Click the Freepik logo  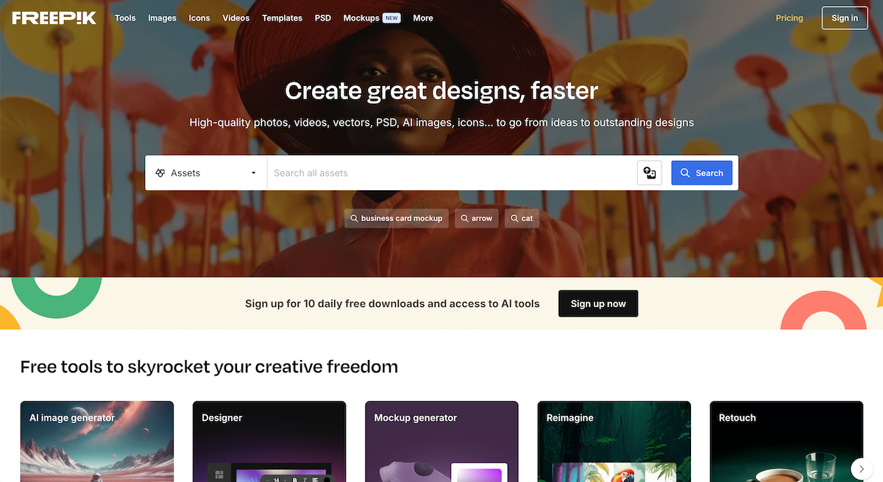[x=54, y=18]
